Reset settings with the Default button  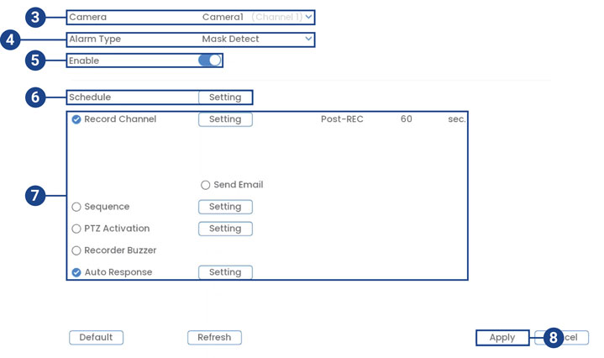[x=96, y=337]
